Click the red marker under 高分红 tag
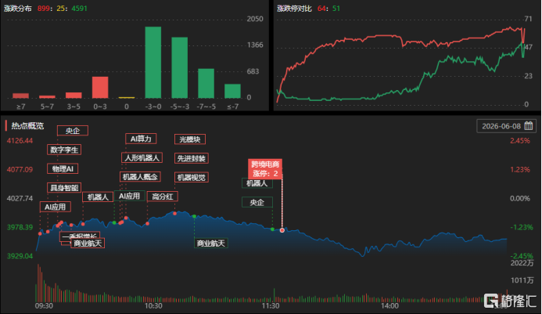542x314 pixels. (x=148, y=224)
